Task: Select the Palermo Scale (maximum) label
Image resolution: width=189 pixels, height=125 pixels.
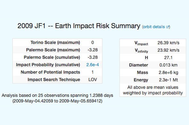Action: click(x=53, y=50)
